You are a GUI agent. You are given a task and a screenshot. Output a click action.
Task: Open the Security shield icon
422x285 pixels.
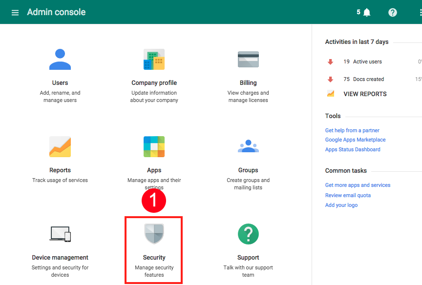pyautogui.click(x=154, y=234)
